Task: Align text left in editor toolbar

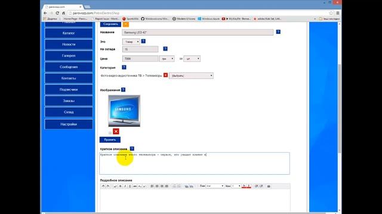Action: pyautogui.click(x=152, y=186)
